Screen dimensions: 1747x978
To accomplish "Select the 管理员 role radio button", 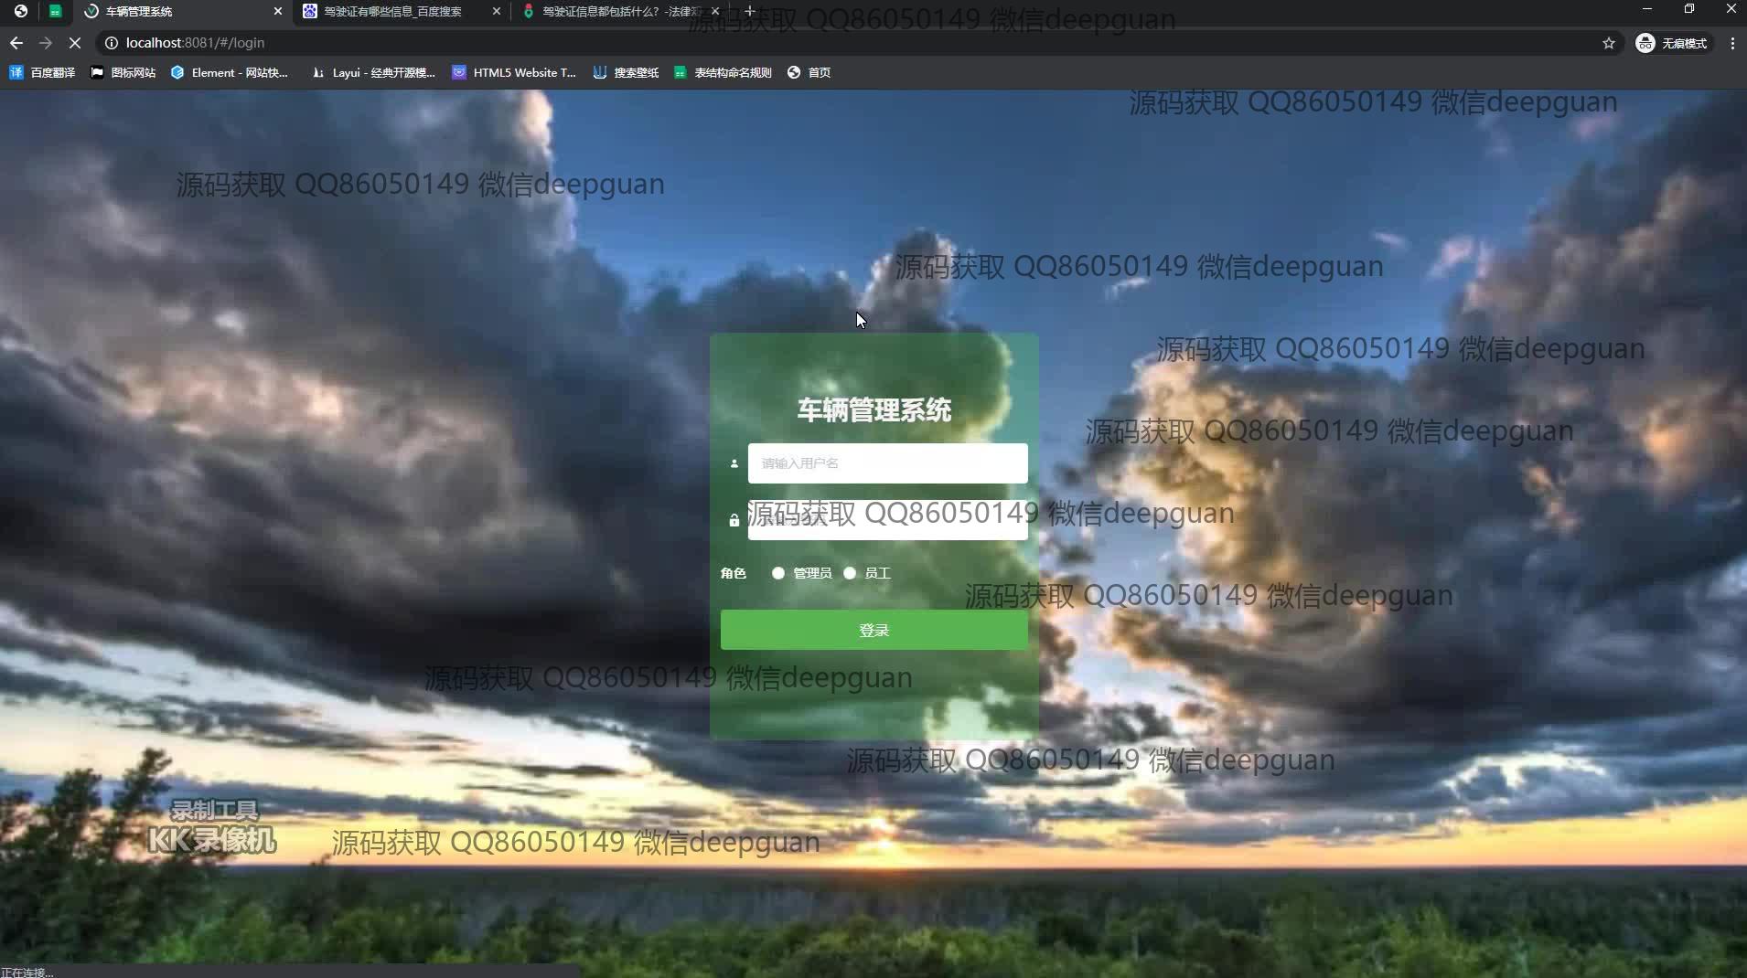I will (x=778, y=573).
